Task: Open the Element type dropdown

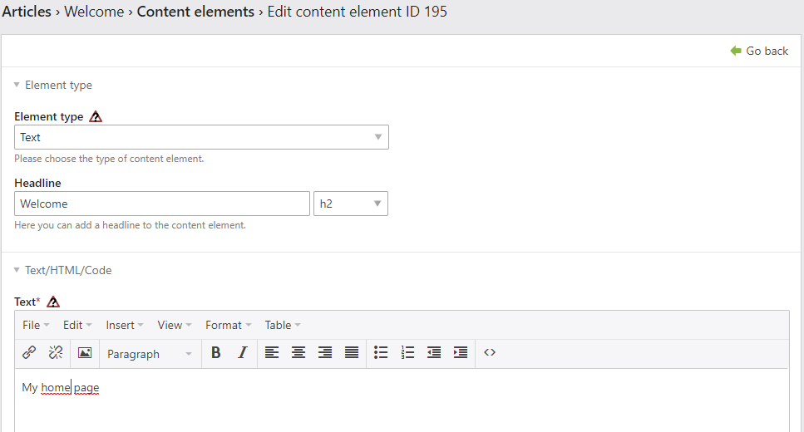Action: 201,137
